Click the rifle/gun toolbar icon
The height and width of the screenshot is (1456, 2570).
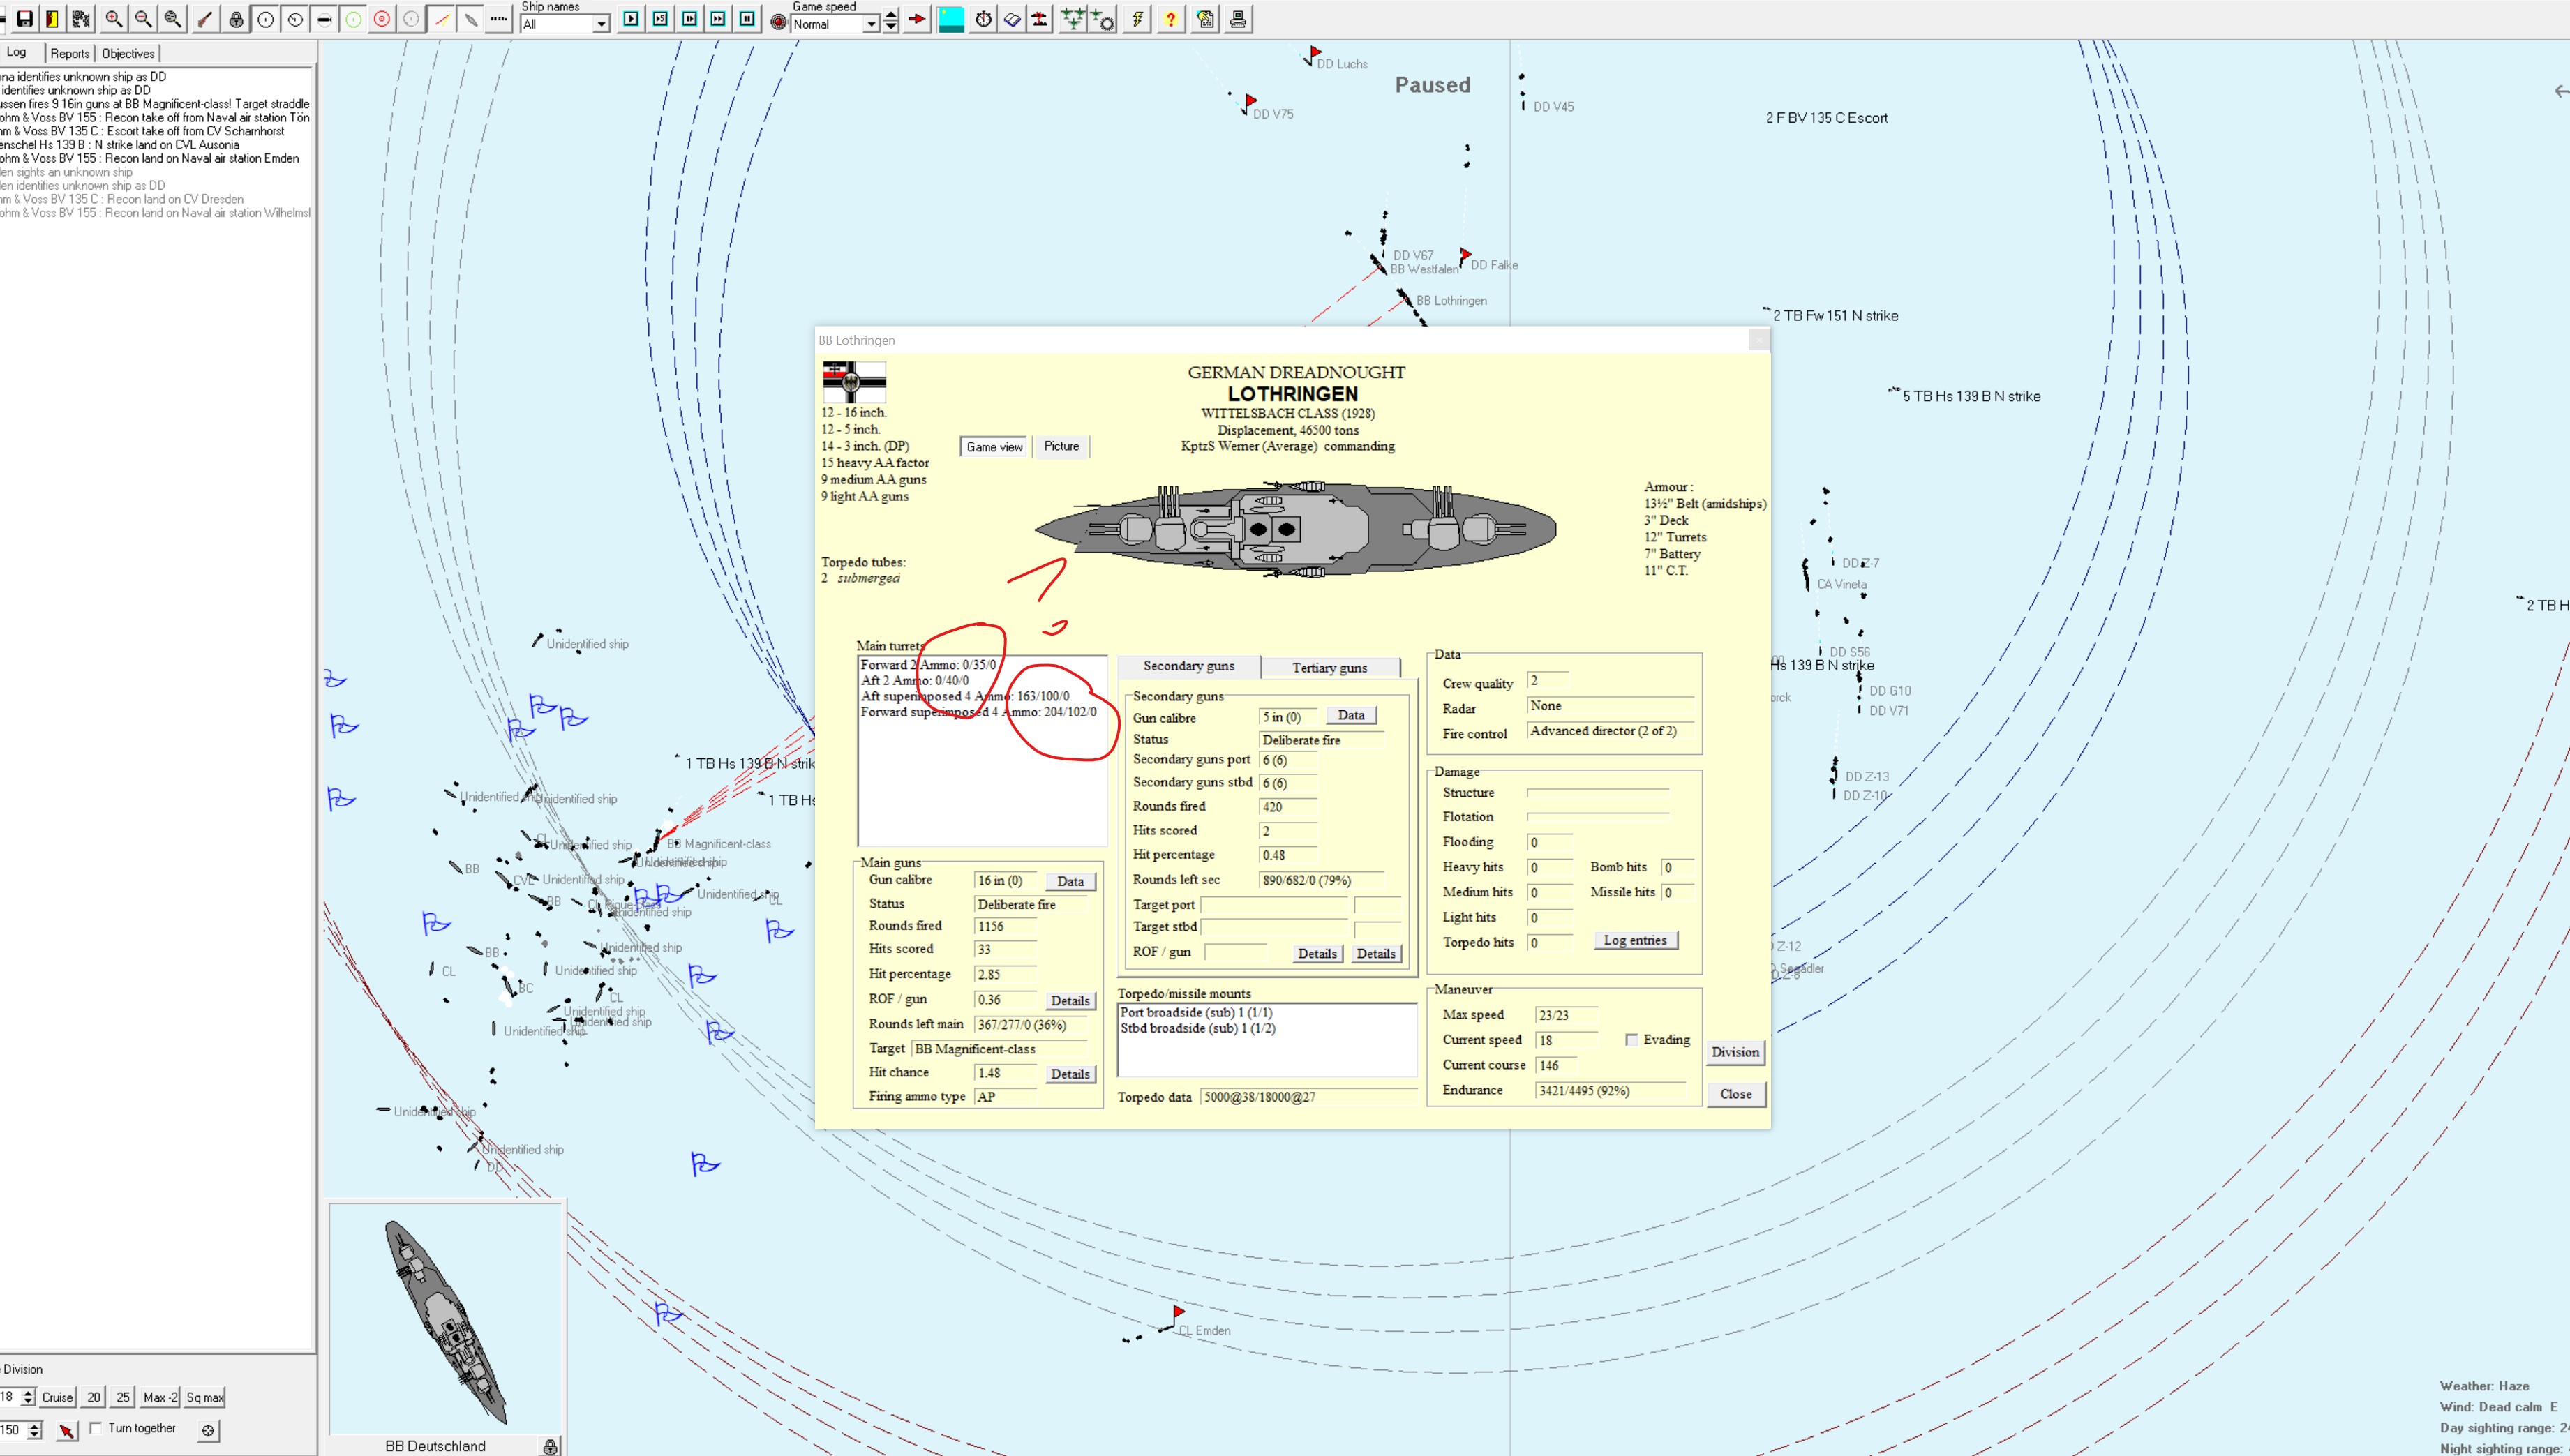click(206, 19)
